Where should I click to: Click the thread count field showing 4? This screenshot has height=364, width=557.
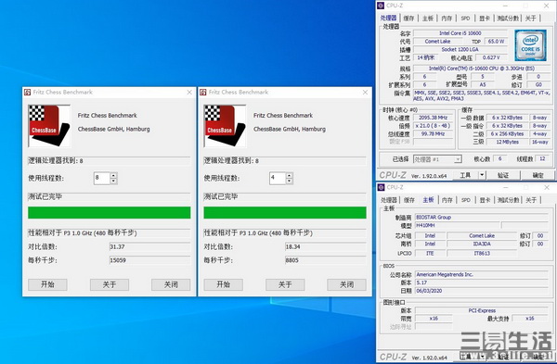[x=278, y=178]
